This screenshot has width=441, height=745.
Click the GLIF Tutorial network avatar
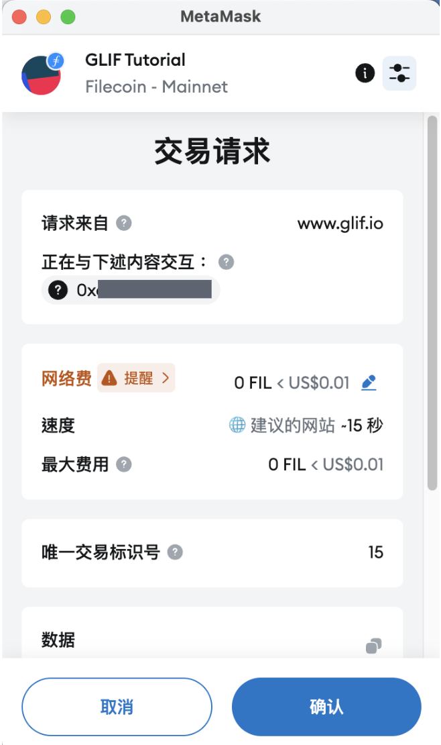click(x=42, y=73)
